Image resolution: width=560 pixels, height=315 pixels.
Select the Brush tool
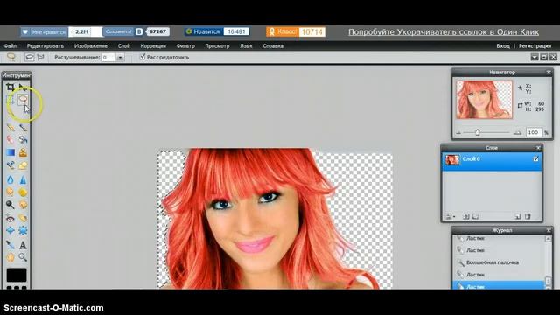click(x=23, y=127)
